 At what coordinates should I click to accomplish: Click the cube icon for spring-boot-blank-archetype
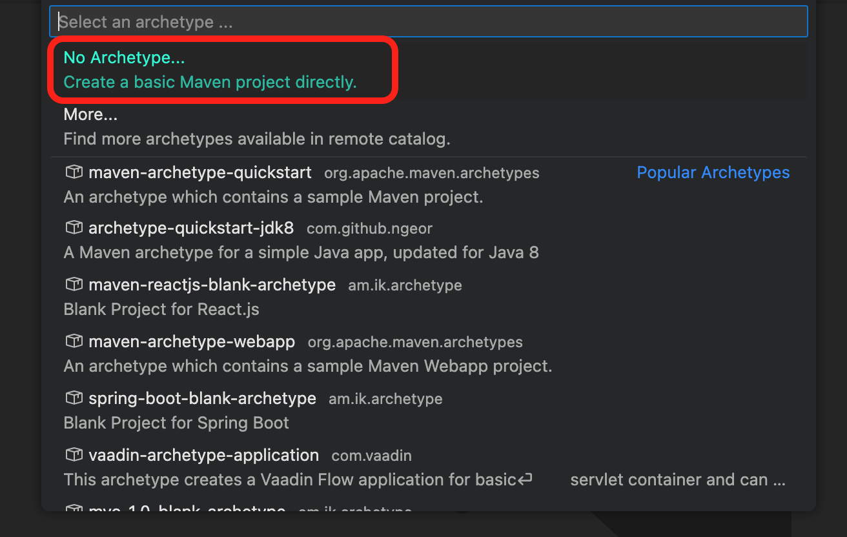(74, 398)
